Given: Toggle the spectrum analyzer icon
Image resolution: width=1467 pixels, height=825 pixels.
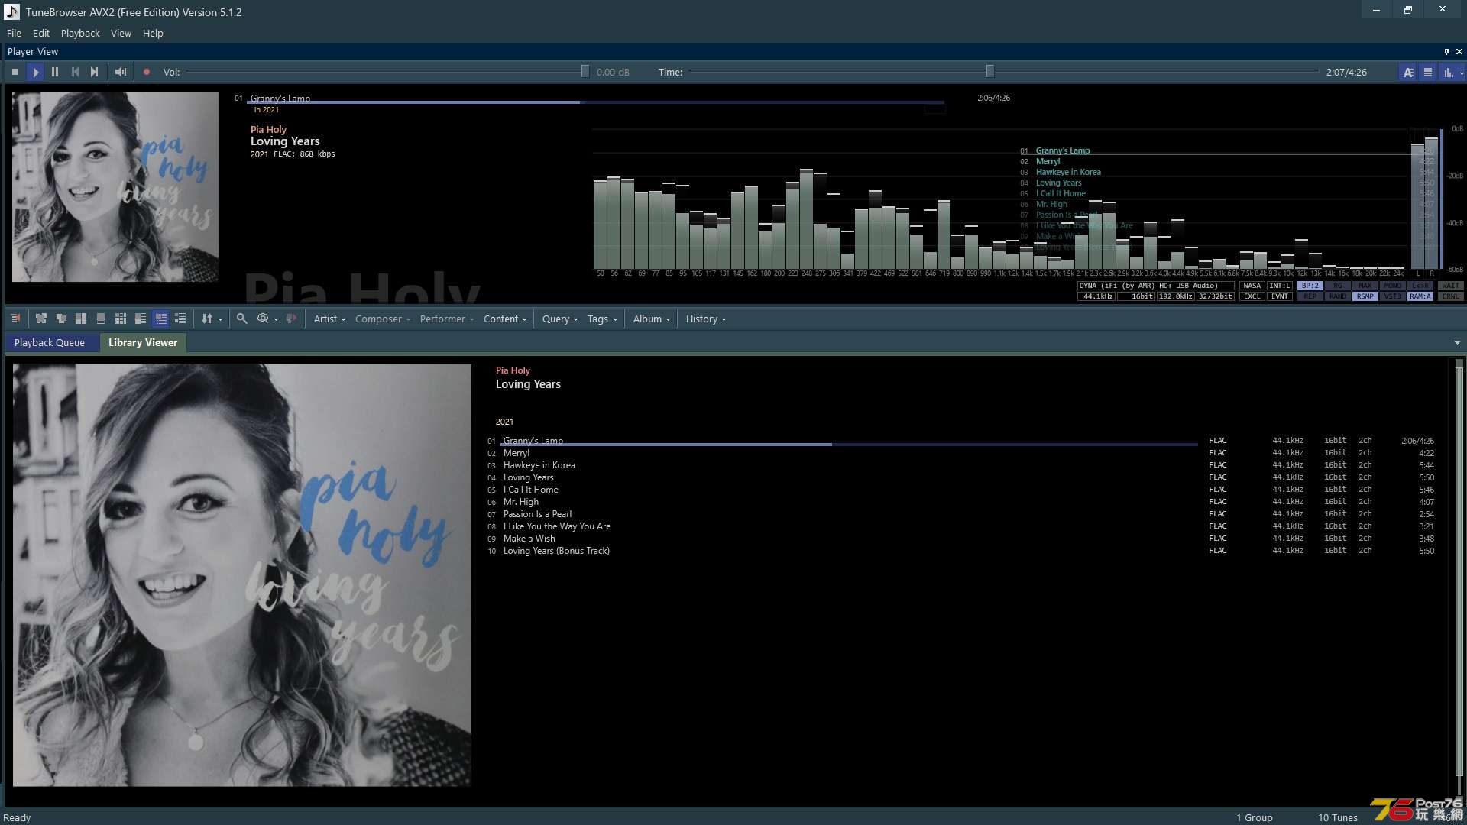Looking at the screenshot, I should [x=1448, y=72].
